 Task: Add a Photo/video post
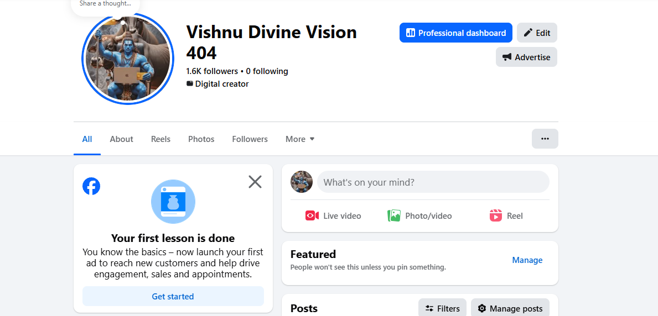click(419, 216)
